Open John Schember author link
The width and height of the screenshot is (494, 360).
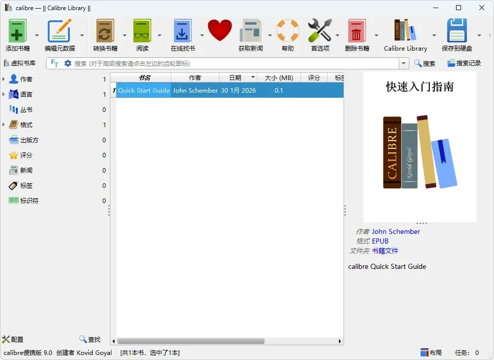pos(396,231)
